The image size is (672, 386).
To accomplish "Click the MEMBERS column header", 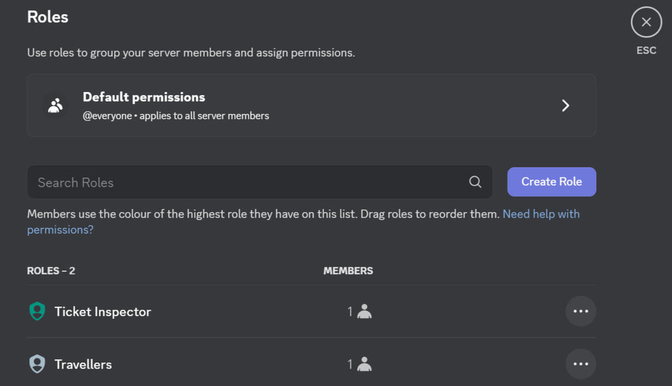I will point(348,271).
